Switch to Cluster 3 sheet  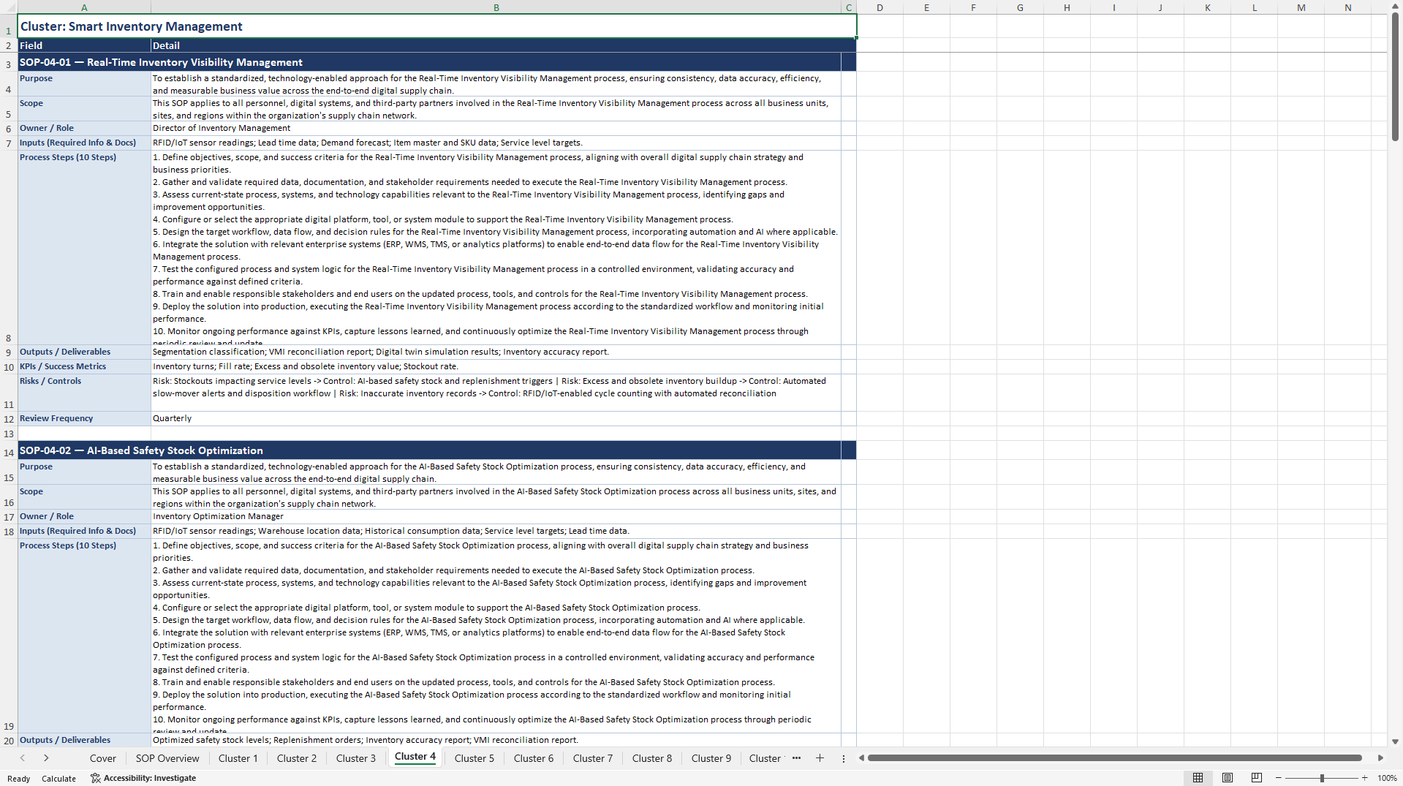[x=356, y=758]
